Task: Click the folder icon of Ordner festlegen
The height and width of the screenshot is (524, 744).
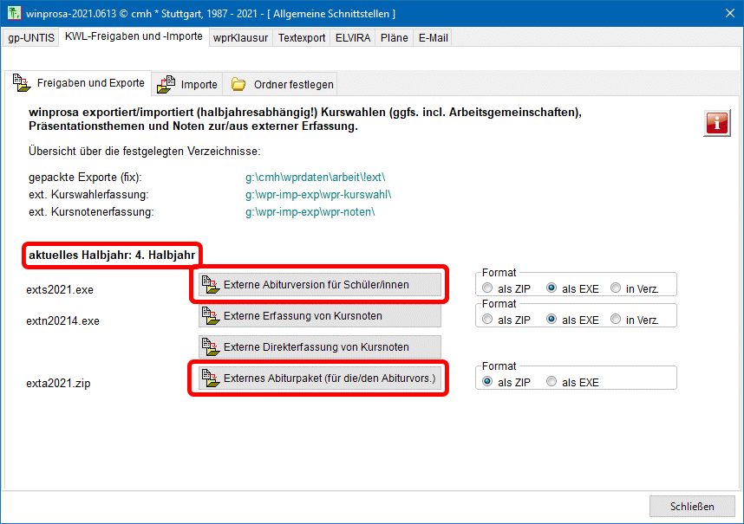Action: pos(238,84)
